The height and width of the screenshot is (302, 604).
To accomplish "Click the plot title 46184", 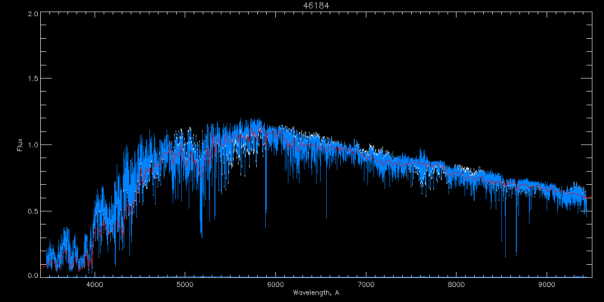I will (316, 6).
